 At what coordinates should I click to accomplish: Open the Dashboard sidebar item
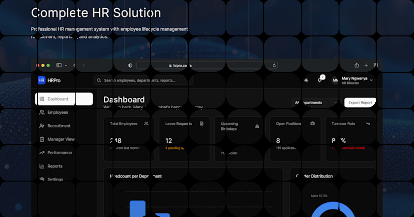[64, 99]
